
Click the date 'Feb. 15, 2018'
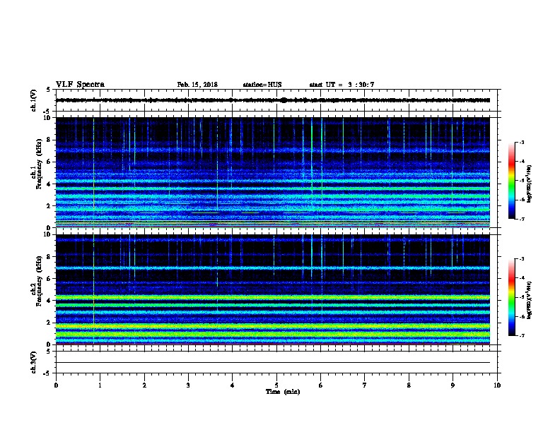tap(197, 85)
